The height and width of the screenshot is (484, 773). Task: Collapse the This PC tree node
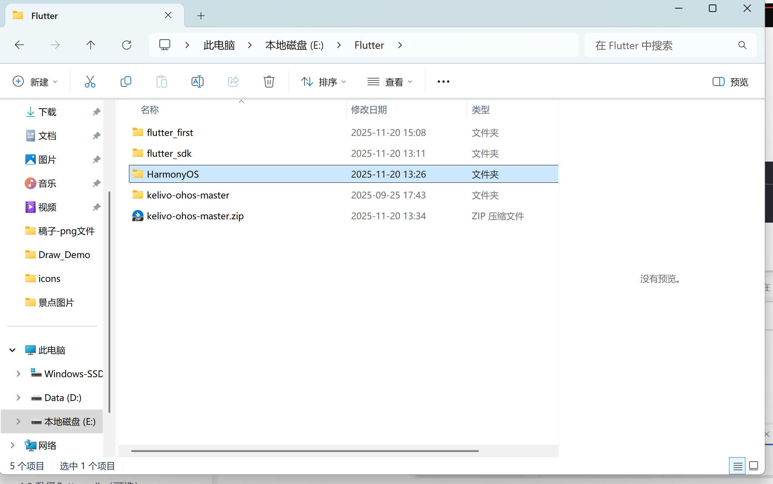click(12, 350)
